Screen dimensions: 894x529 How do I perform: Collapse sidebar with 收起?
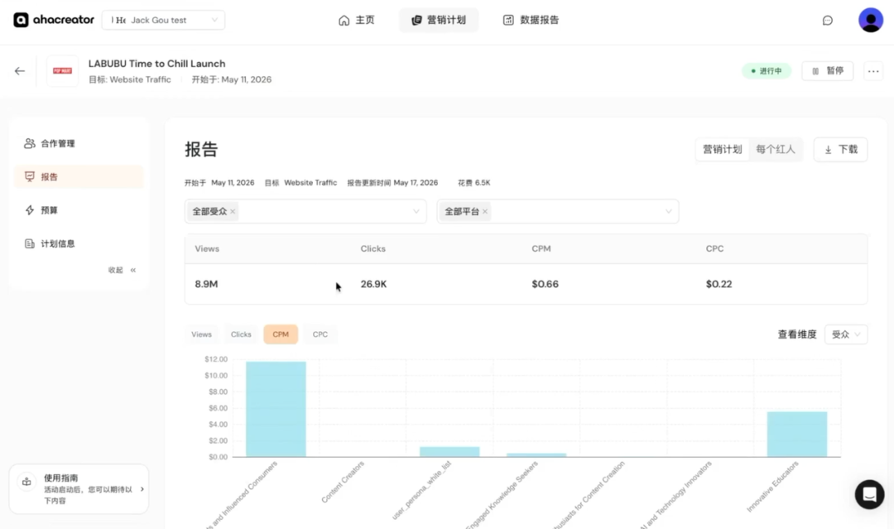[x=122, y=270]
